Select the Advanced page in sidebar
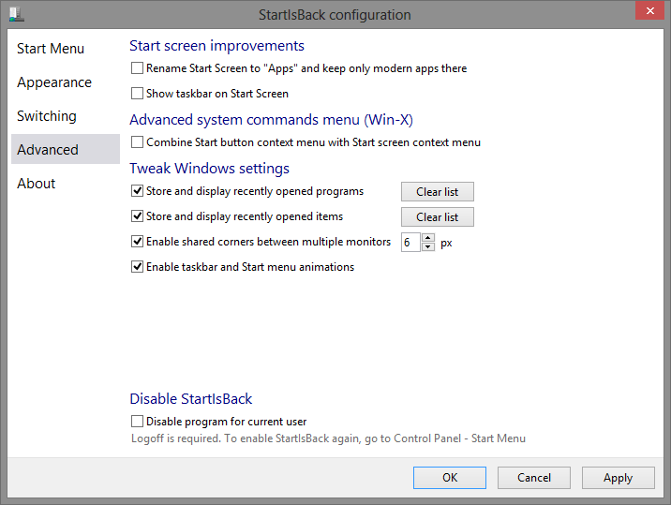 (x=66, y=149)
